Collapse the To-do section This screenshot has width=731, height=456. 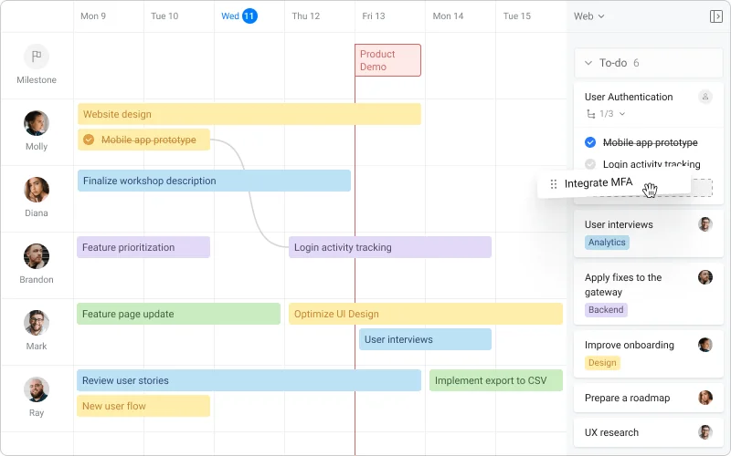(x=588, y=63)
